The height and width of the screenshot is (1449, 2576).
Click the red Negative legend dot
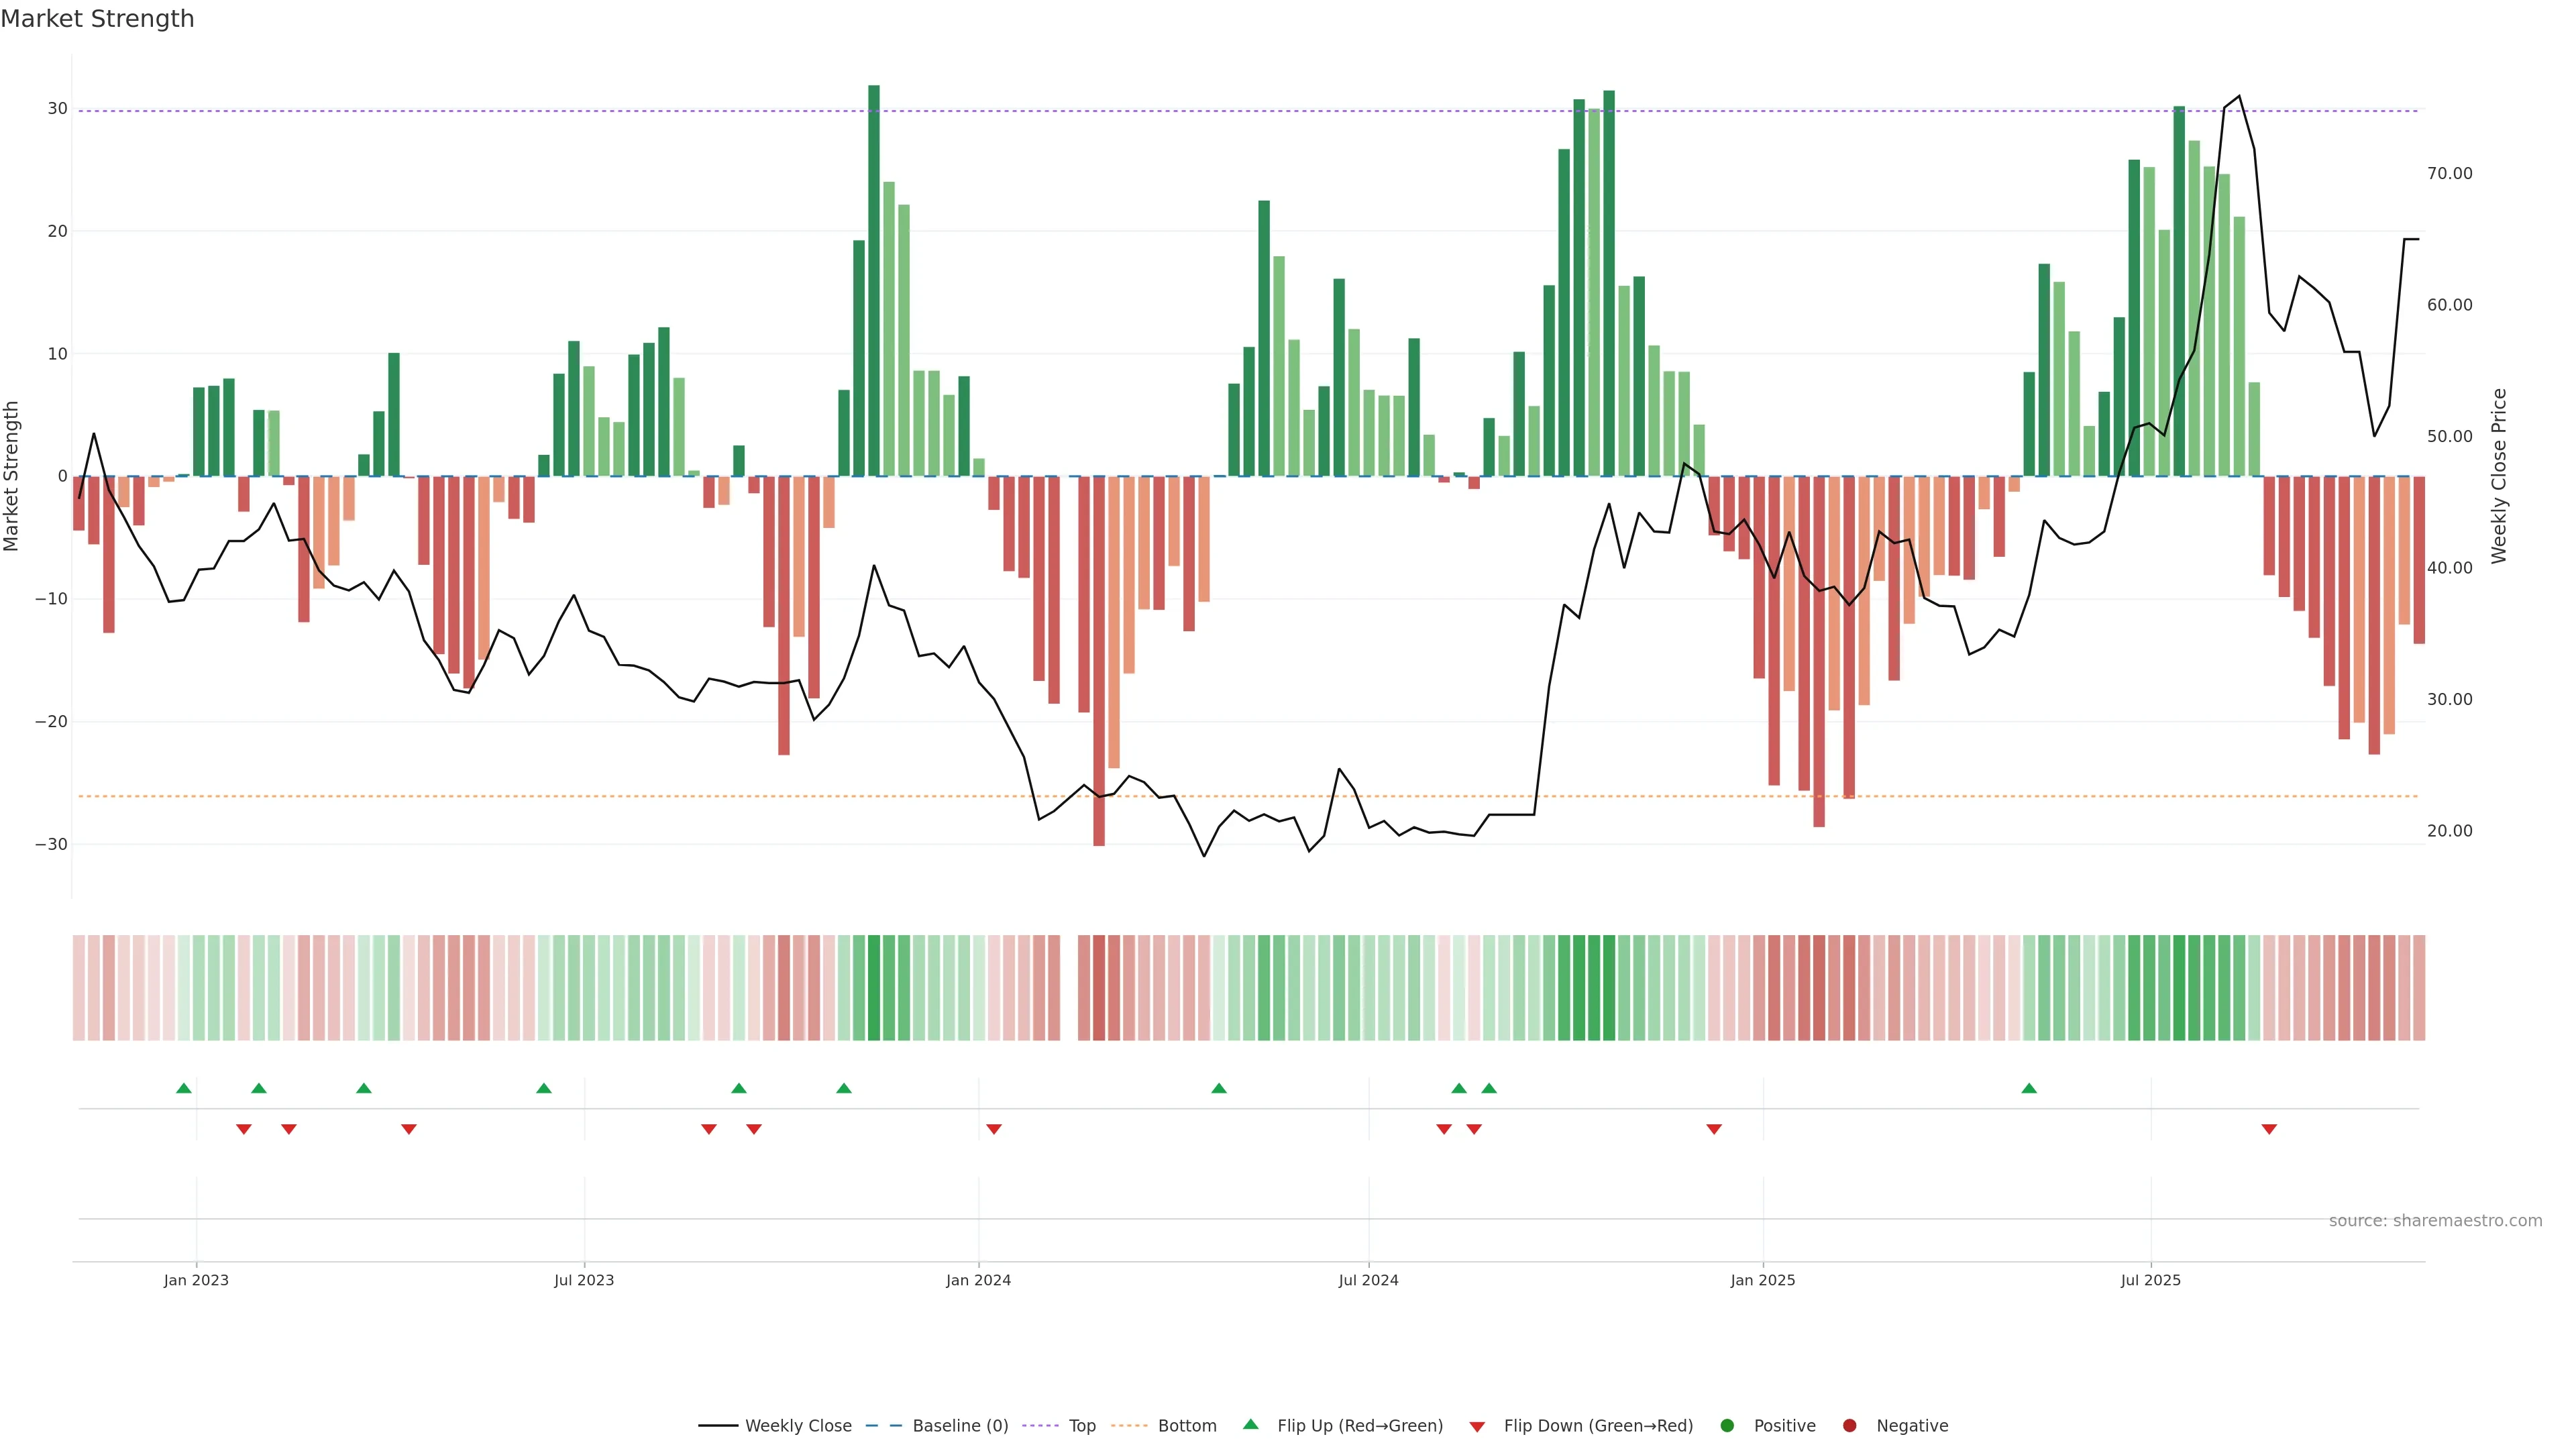(x=1849, y=1425)
